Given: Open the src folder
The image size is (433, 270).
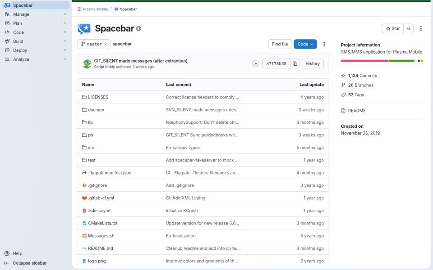Looking at the screenshot, I should pos(91,148).
